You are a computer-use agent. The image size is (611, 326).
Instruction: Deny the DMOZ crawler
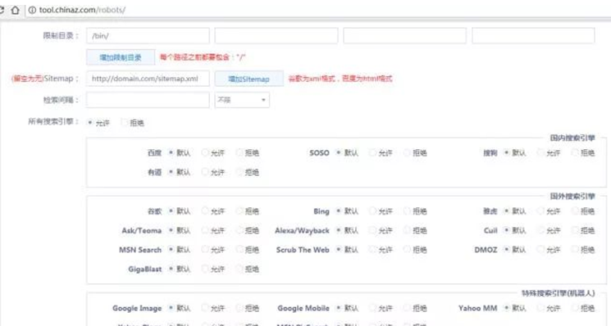(x=575, y=249)
